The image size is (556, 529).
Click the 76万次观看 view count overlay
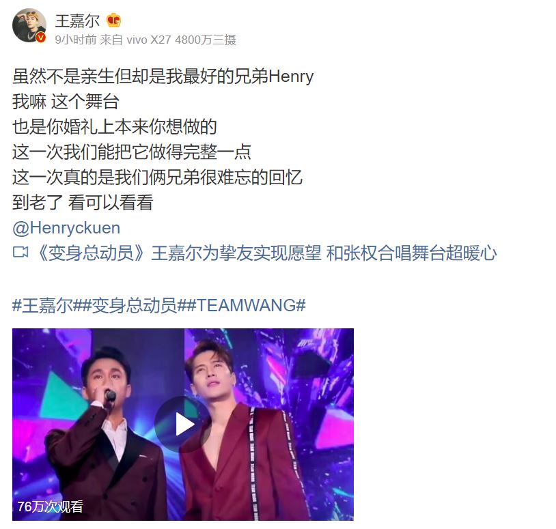50,506
